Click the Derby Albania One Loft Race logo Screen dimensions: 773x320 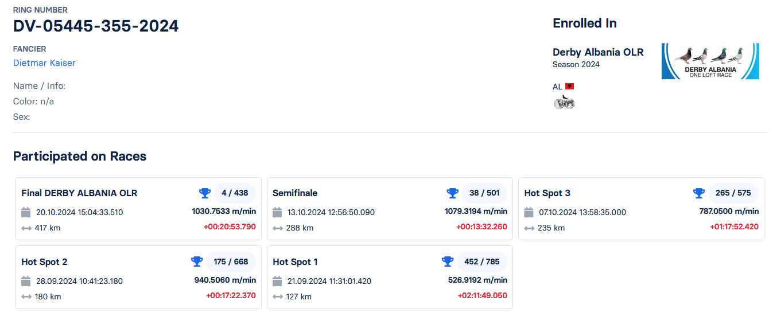710,61
